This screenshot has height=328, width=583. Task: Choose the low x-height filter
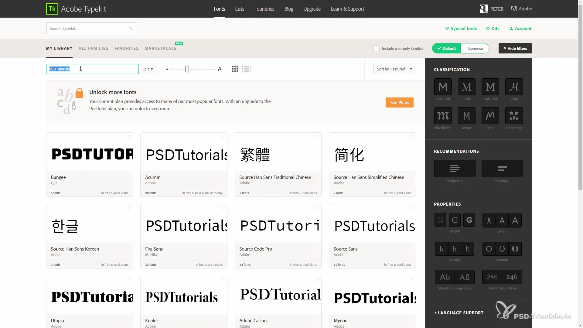[x=442, y=249]
